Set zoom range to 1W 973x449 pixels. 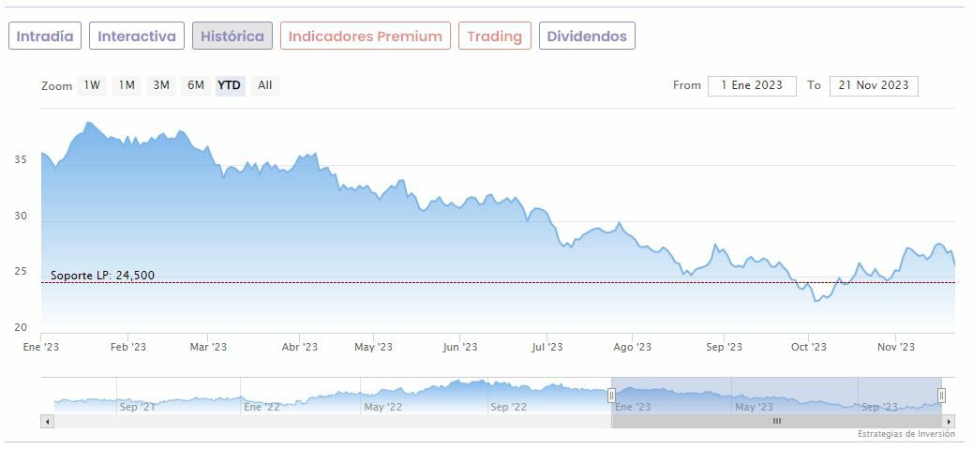92,85
